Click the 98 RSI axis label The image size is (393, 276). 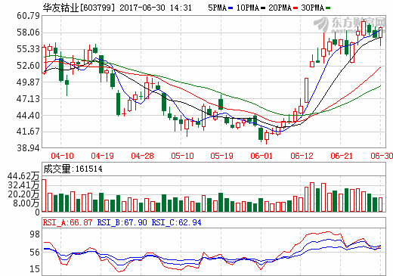click(35, 234)
